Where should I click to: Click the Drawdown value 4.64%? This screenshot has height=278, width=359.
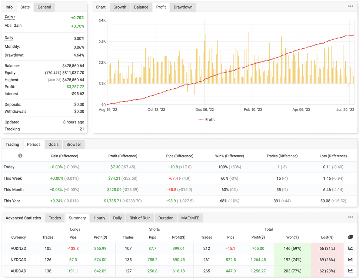point(79,55)
